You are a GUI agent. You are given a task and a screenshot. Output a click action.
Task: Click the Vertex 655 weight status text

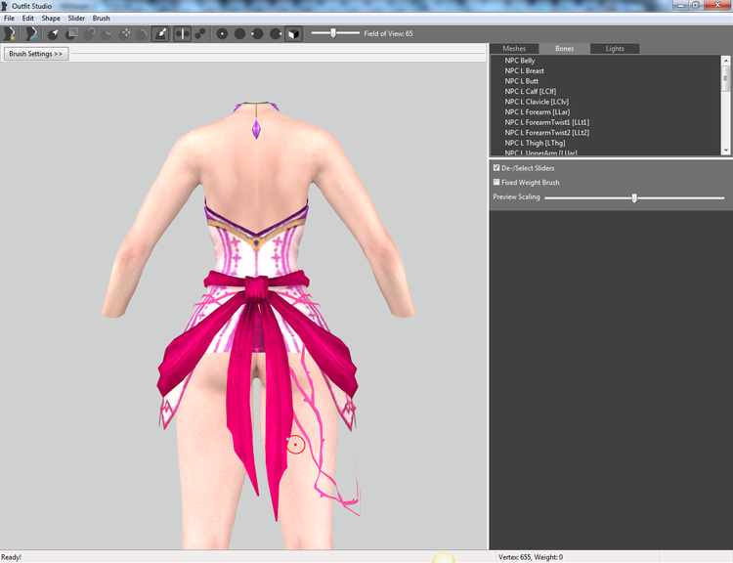point(531,557)
